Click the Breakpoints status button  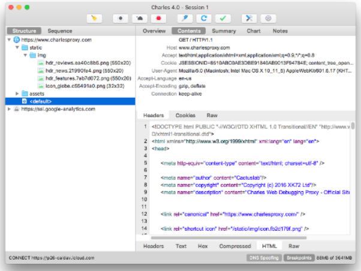click(299, 258)
